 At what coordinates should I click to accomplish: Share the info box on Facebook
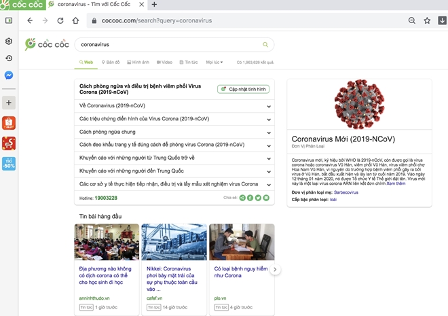coord(250,198)
